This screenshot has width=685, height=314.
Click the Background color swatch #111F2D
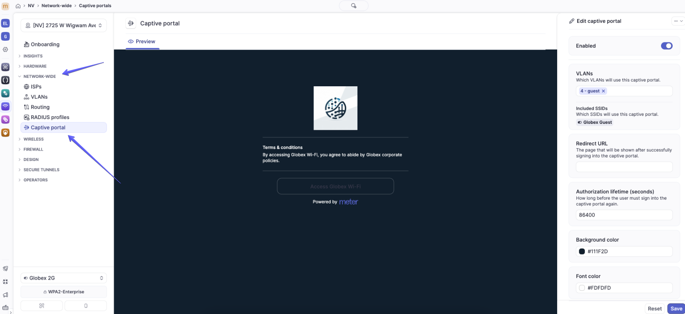tap(582, 251)
